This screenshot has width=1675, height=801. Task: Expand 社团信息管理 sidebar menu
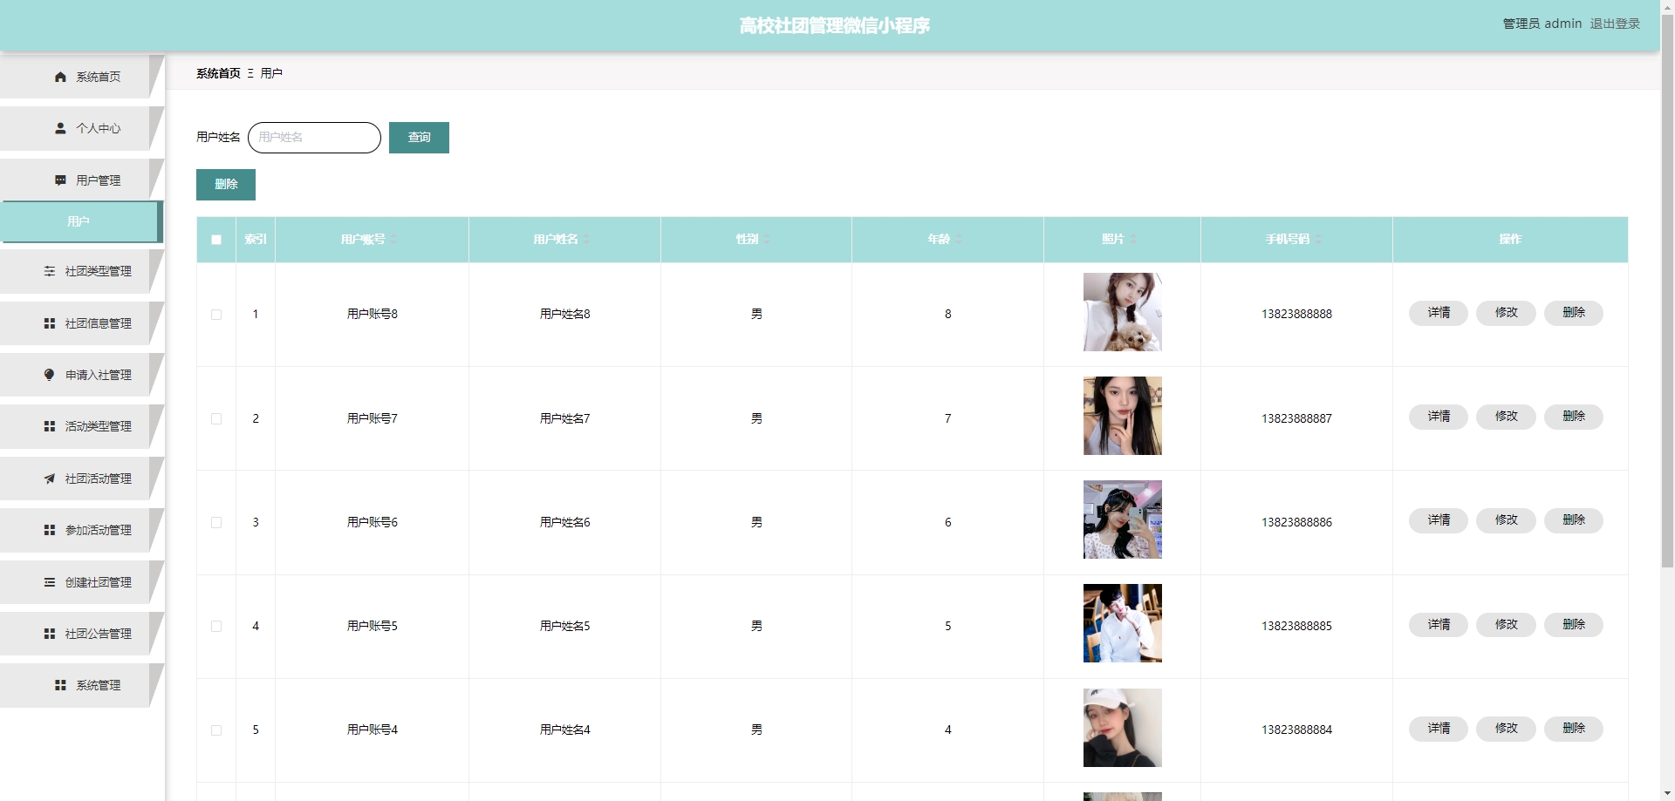tap(82, 323)
